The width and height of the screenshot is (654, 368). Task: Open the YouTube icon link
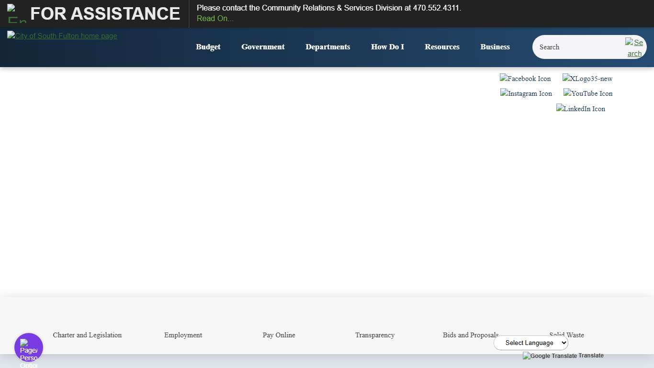(x=587, y=93)
